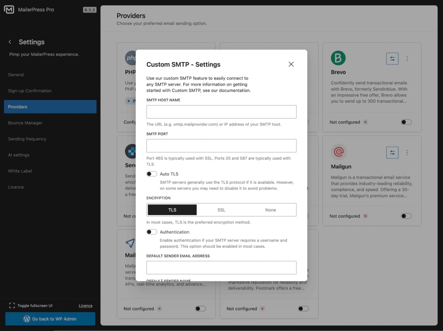
Task: Activate Brevo with its enable switch
Action: click(x=406, y=122)
